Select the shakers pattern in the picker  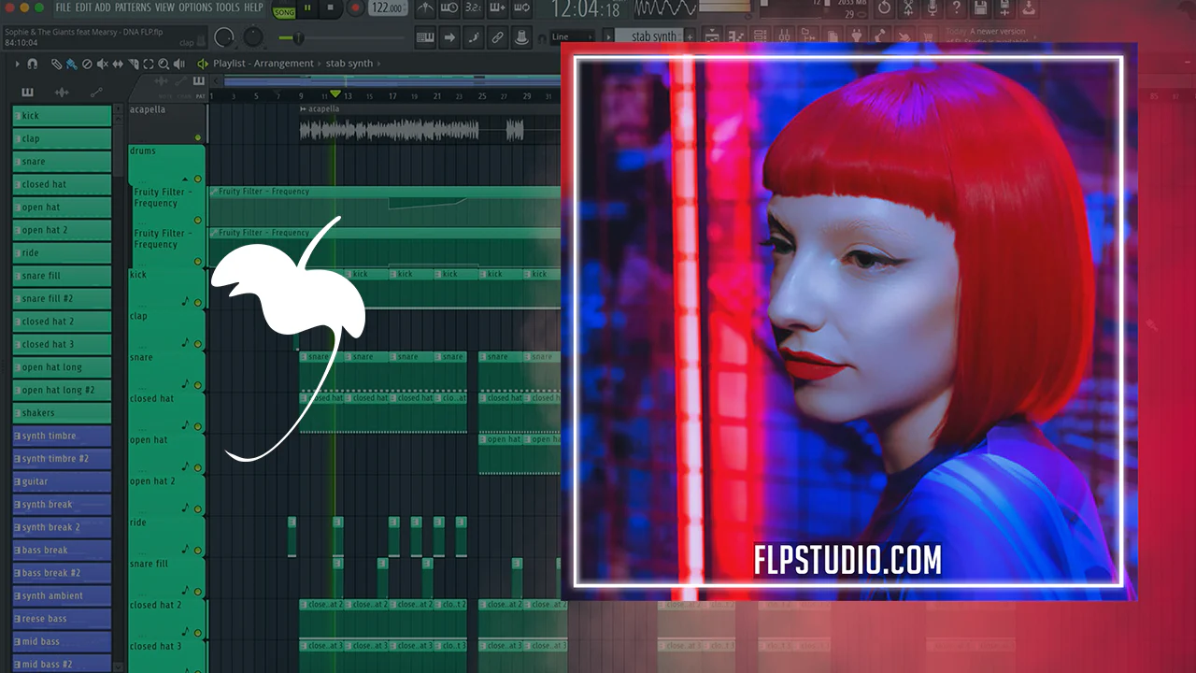tap(62, 413)
